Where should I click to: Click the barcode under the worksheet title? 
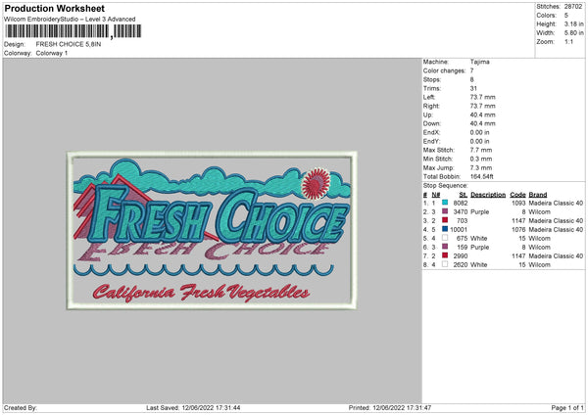(x=73, y=31)
